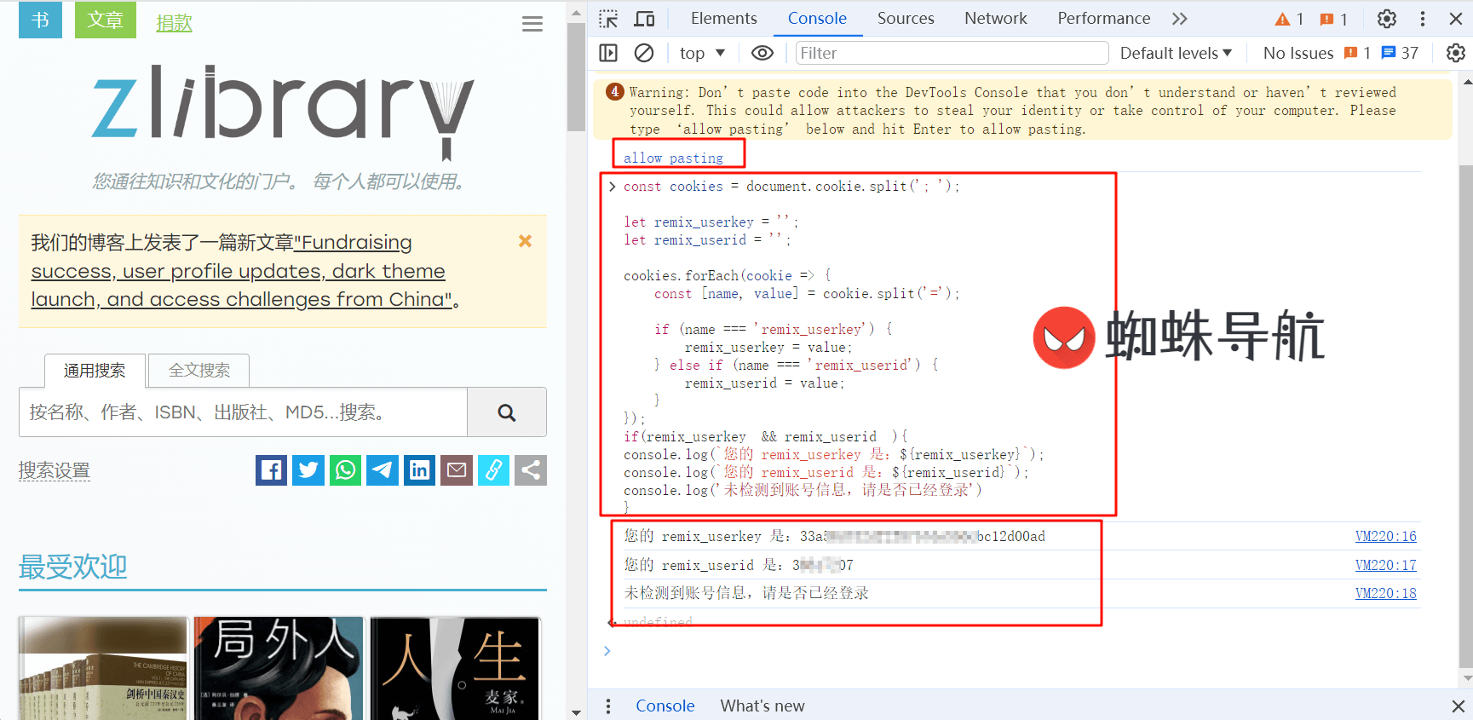Open the 局外人 book cover
1473x720 pixels.
tap(279, 668)
